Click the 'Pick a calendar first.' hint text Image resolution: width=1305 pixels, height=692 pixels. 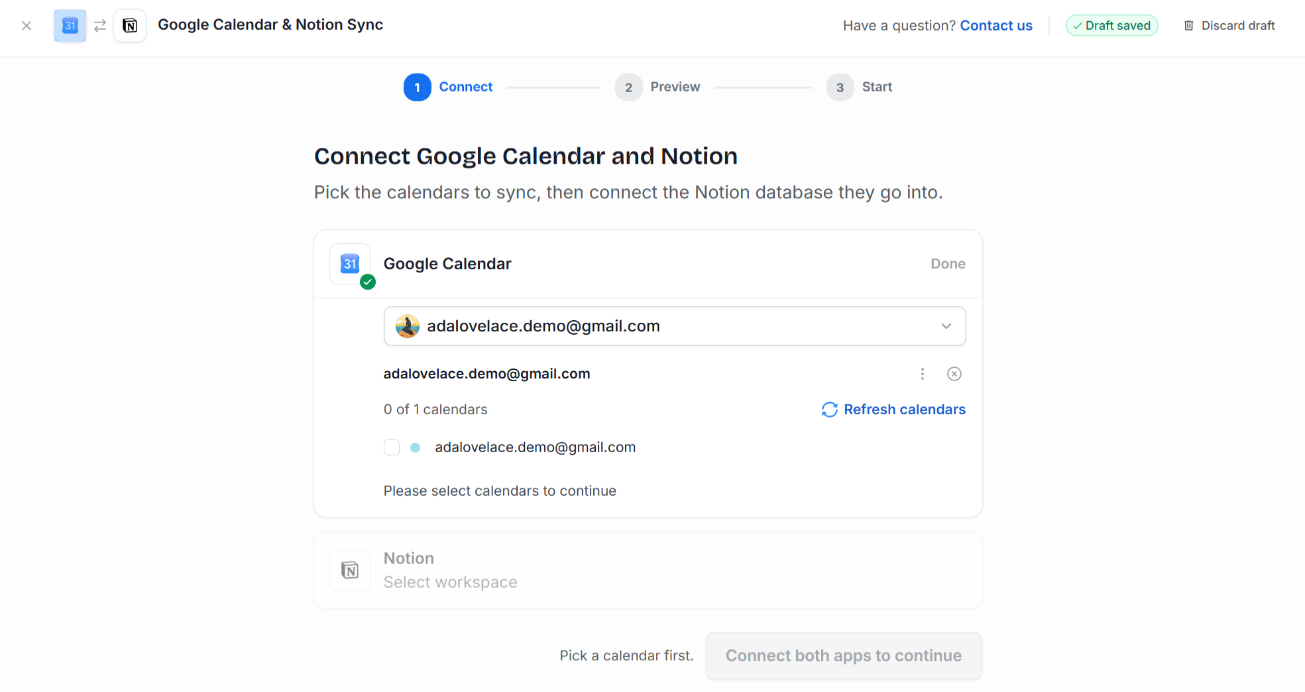click(626, 656)
